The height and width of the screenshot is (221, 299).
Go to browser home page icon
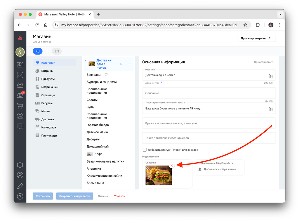click(46, 25)
